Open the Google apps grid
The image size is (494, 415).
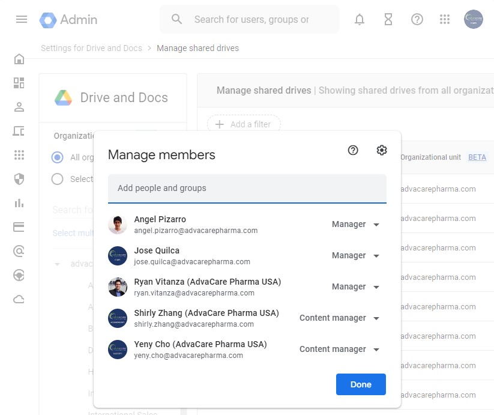coord(445,19)
